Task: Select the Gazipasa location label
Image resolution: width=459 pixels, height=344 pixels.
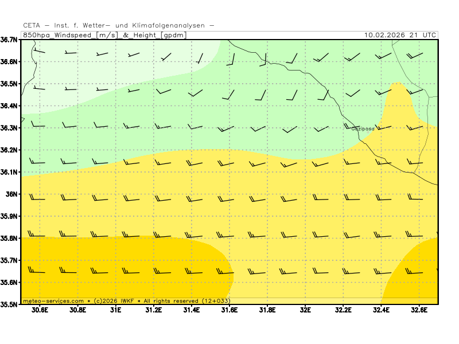Action: pyautogui.click(x=363, y=129)
